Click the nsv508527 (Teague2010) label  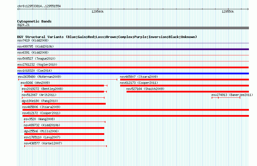click(x=36, y=59)
